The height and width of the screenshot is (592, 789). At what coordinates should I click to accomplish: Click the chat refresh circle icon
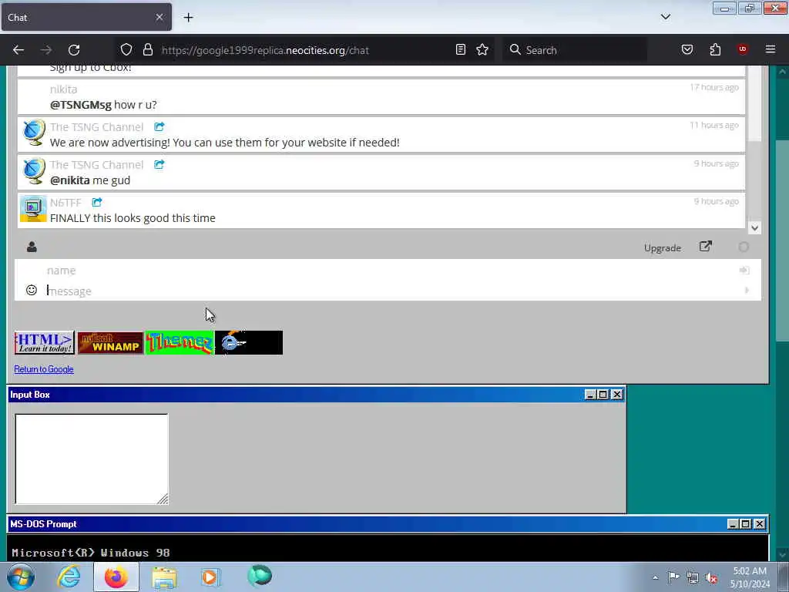click(744, 247)
